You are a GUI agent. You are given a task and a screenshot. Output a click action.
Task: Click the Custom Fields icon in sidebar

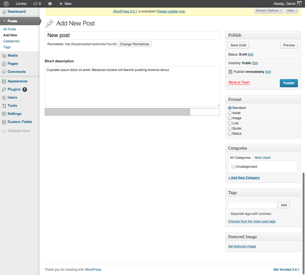(4, 122)
